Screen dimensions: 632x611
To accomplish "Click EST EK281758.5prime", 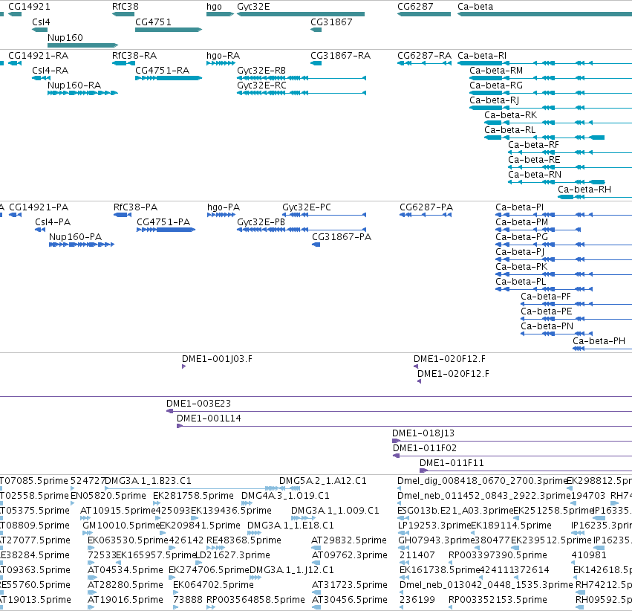I will point(194,496).
